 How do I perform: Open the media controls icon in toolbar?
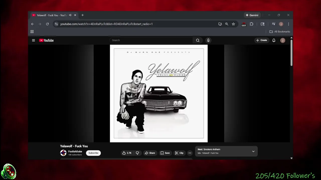click(x=274, y=24)
